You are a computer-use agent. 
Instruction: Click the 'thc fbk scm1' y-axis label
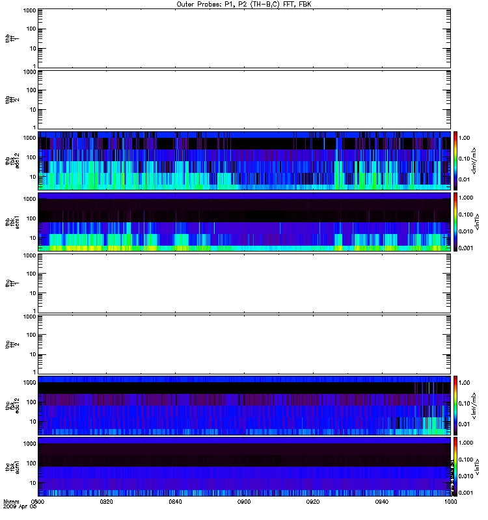tap(12, 467)
